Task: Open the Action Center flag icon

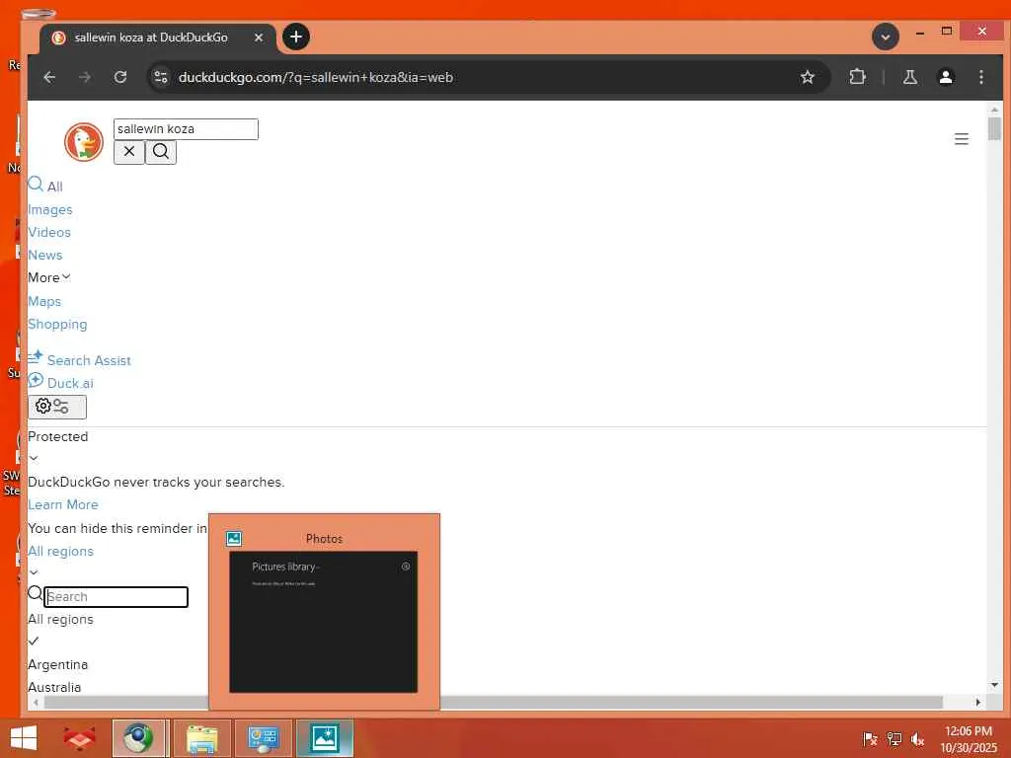Action: (869, 738)
